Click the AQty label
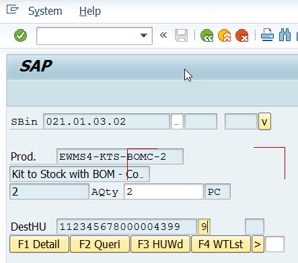298x263 pixels. point(105,192)
